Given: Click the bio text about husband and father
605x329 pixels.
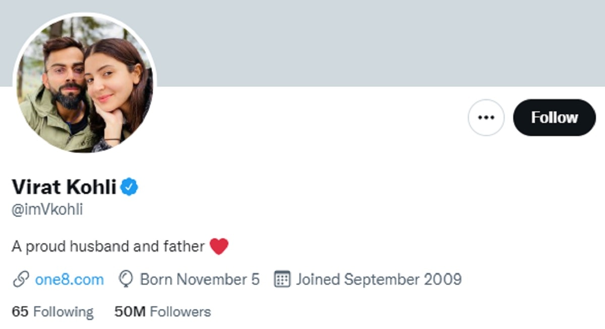Looking at the screenshot, I should tap(108, 246).
